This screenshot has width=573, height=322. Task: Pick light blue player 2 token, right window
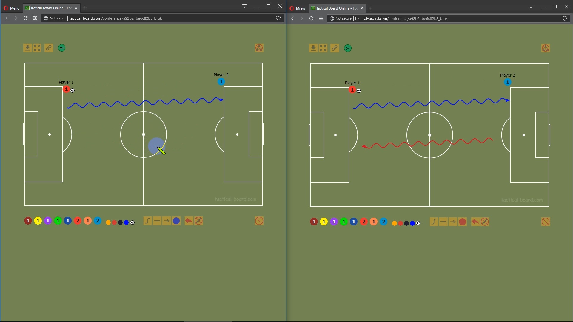pyautogui.click(x=384, y=222)
